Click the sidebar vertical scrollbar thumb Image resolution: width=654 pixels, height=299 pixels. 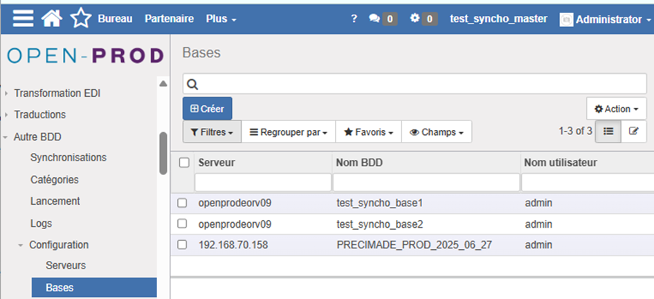[163, 152]
